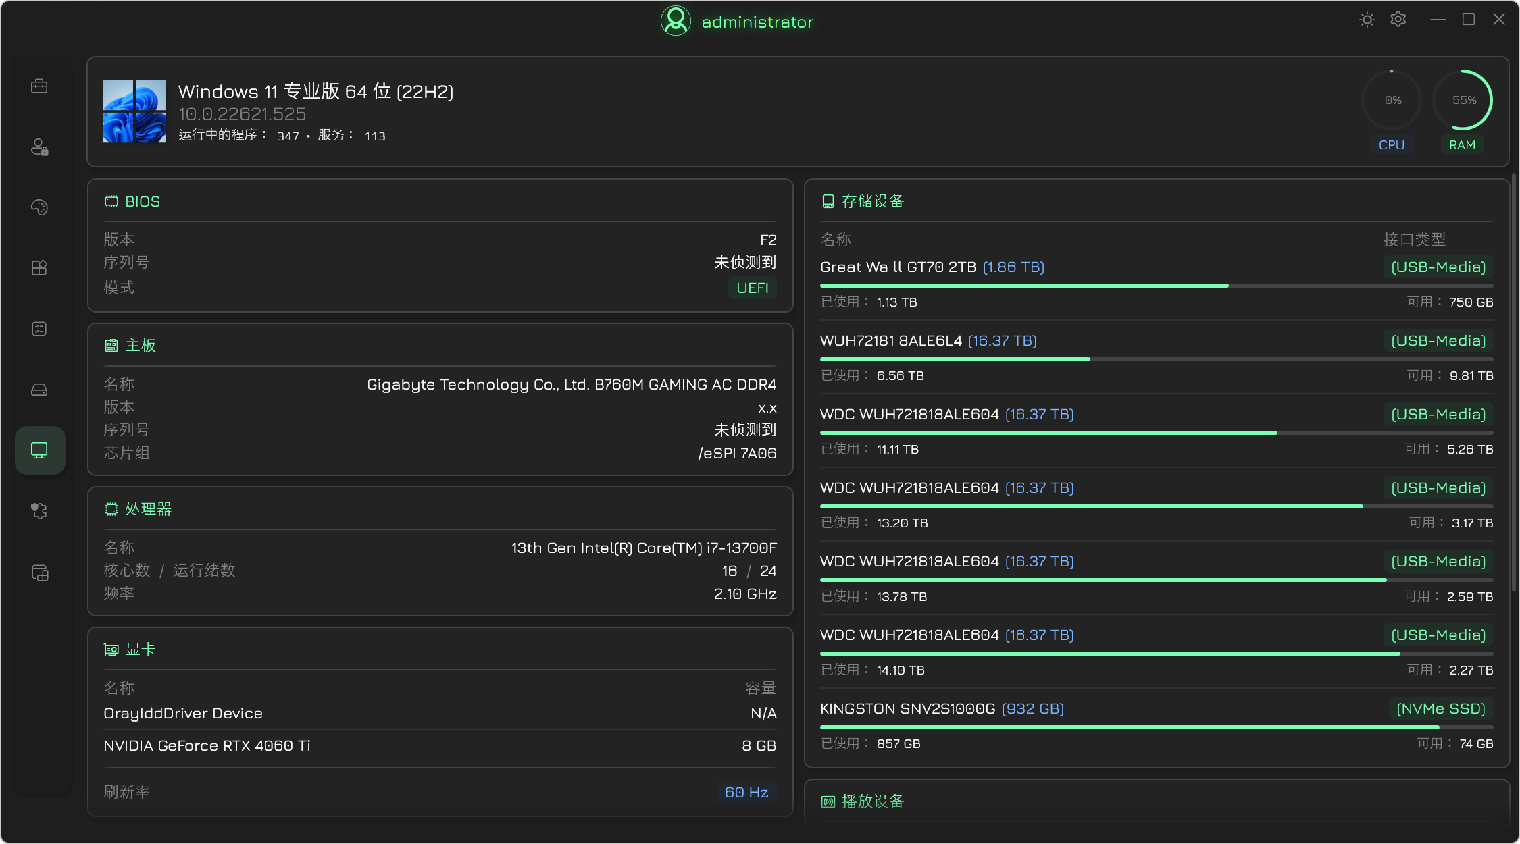Click the 750 GB available space value

(x=1471, y=302)
